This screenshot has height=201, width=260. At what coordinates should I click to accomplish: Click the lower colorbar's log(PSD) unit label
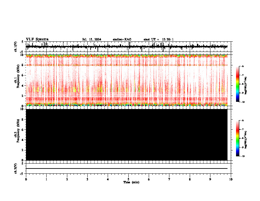[x=246, y=140]
